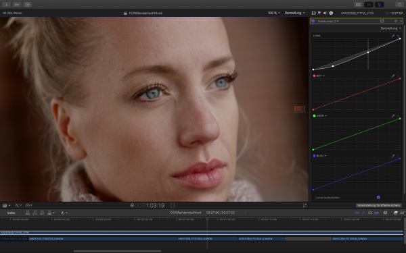Click timeline playhead marker in ruler
The height and width of the screenshot is (253, 406).
pyautogui.click(x=207, y=219)
